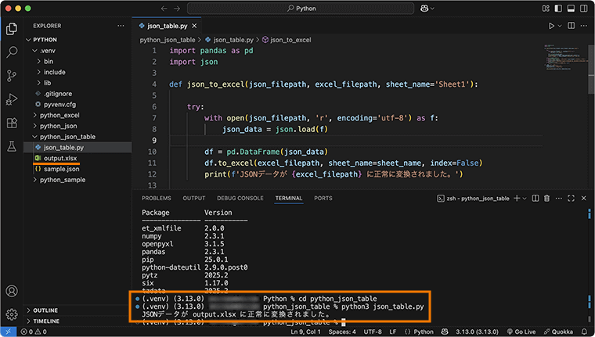Maximize the terminal panel size
This screenshot has width=595, height=337.
click(571, 199)
